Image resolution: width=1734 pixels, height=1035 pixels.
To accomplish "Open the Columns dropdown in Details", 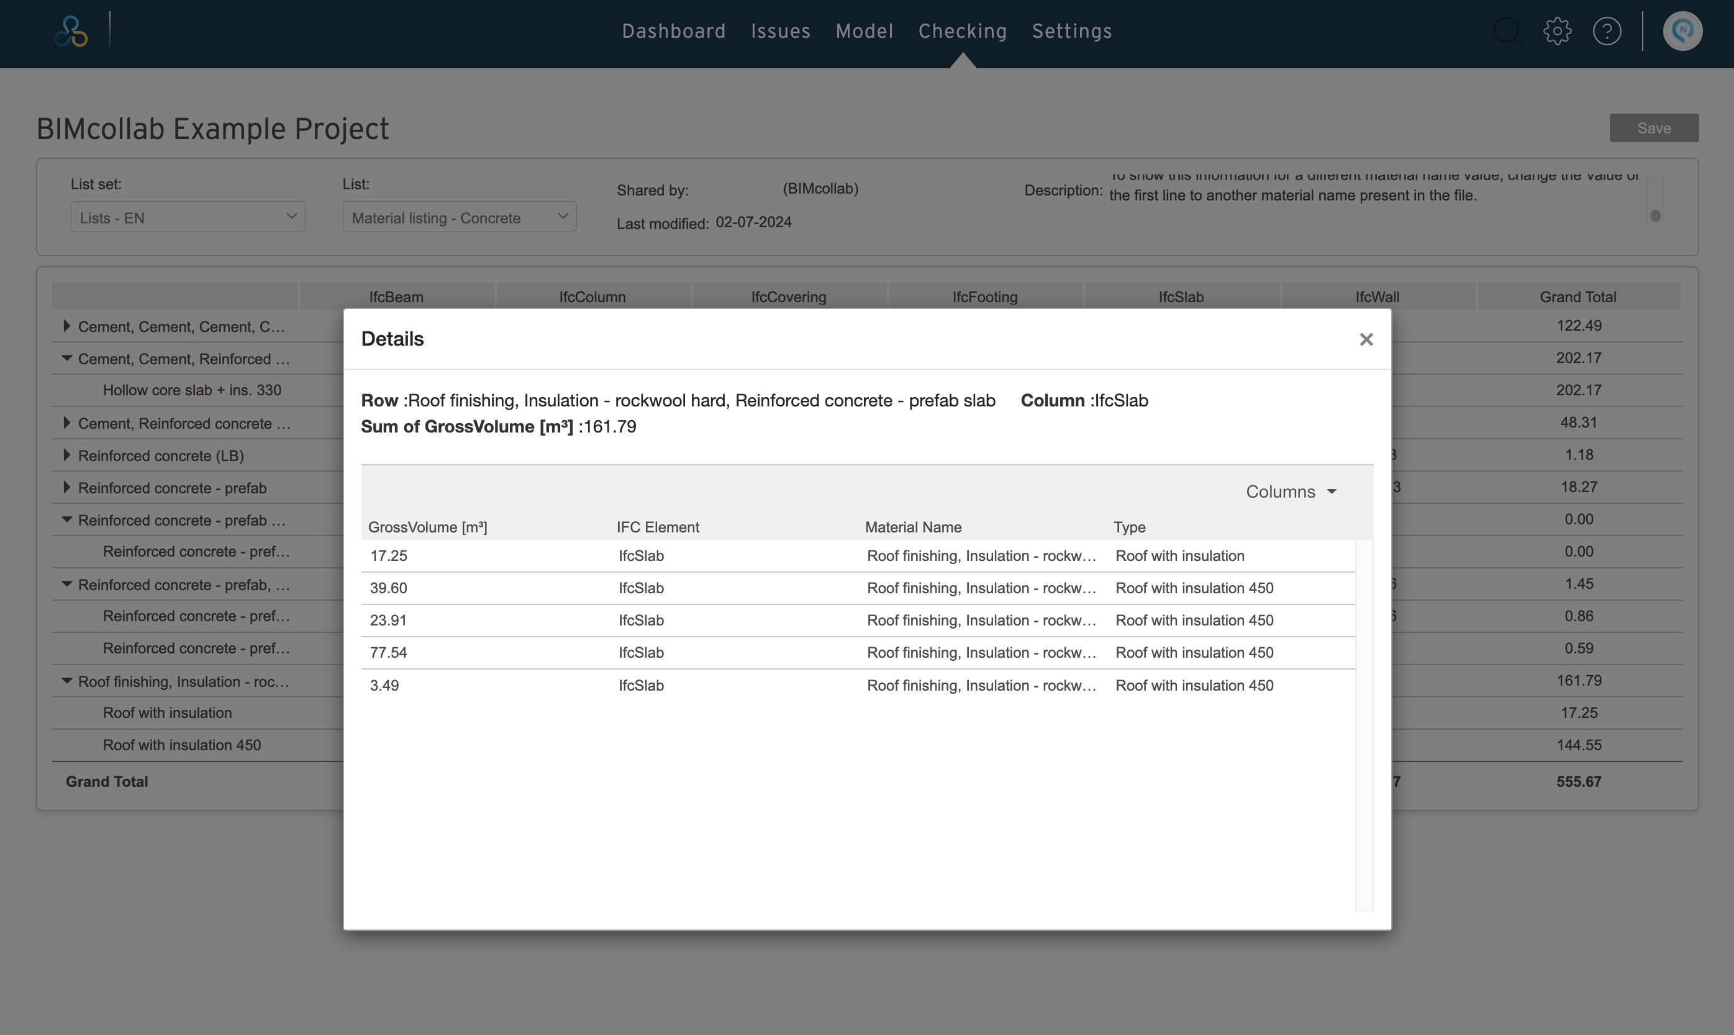I will (x=1291, y=491).
